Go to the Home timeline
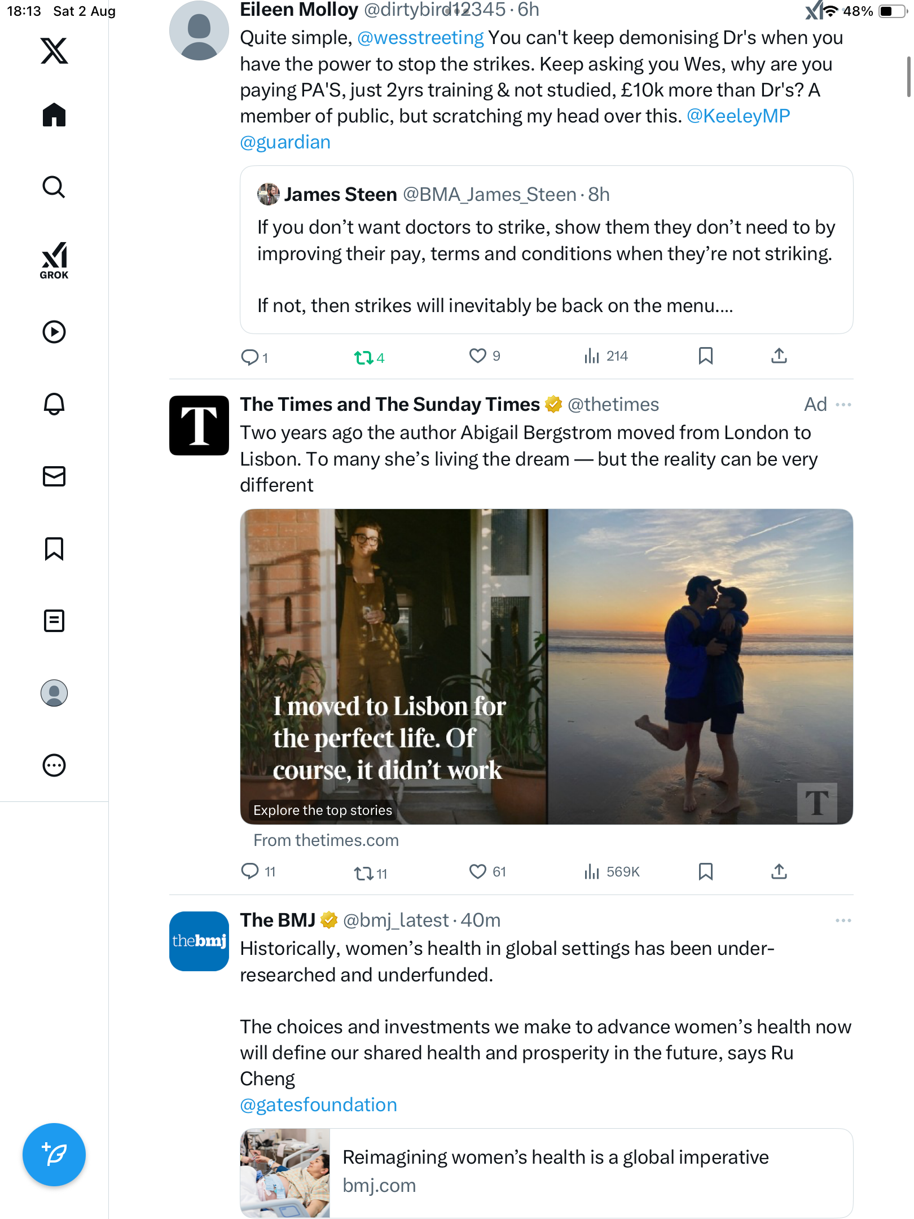914x1219 pixels. [54, 115]
